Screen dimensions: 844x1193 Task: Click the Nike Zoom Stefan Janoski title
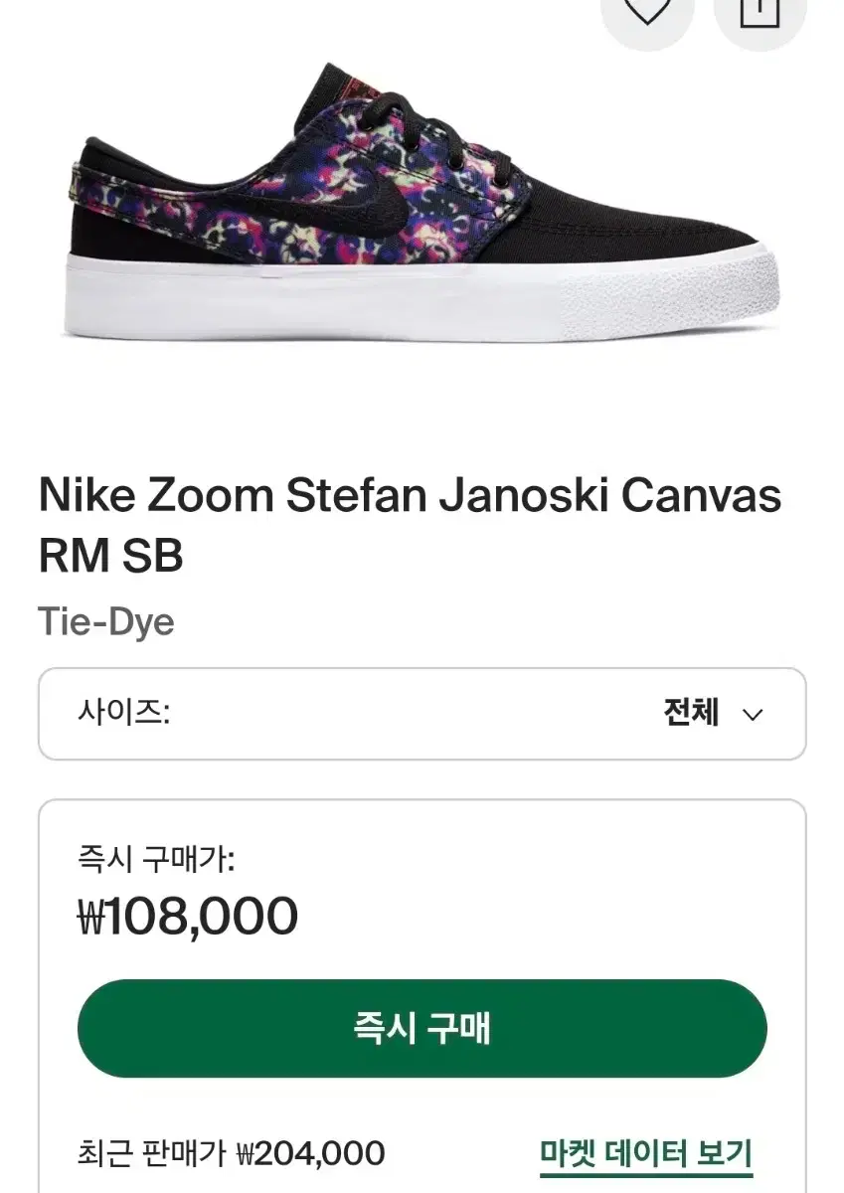click(410, 496)
